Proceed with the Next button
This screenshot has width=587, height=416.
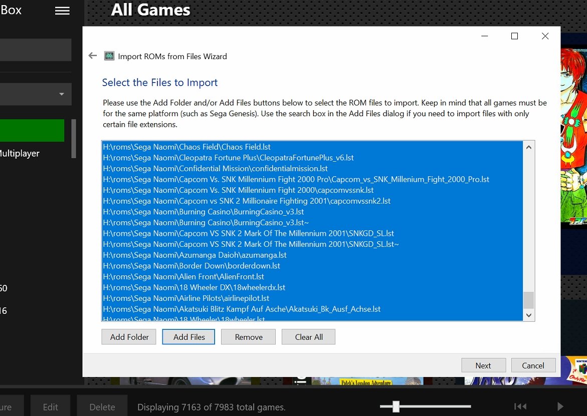coord(483,365)
